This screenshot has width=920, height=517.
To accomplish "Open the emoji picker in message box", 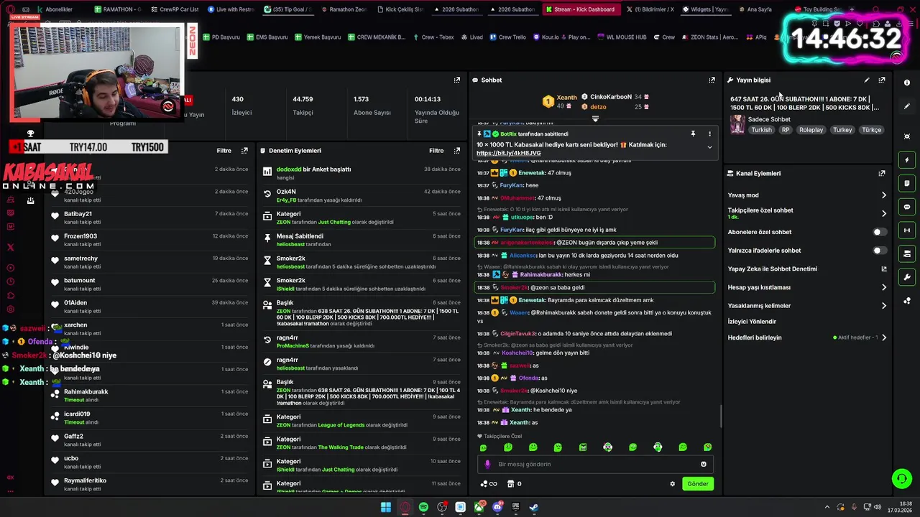I will [704, 465].
